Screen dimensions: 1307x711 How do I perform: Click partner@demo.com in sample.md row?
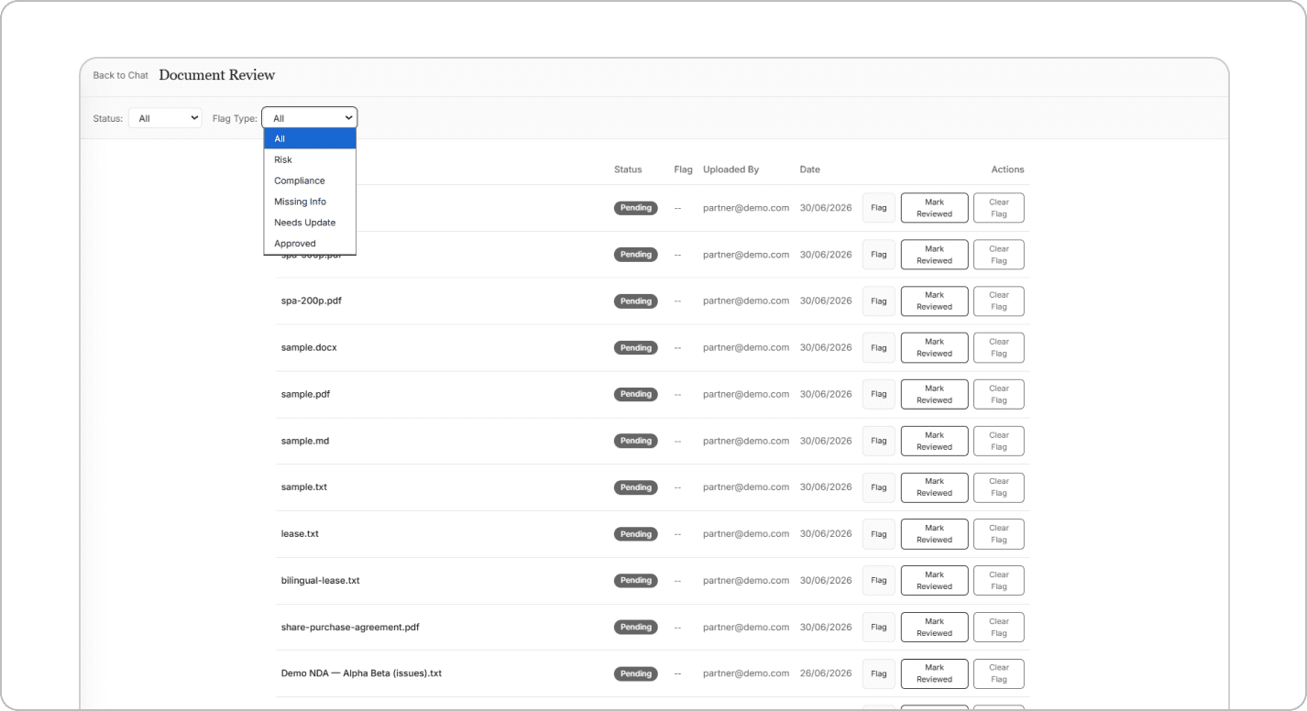(746, 441)
